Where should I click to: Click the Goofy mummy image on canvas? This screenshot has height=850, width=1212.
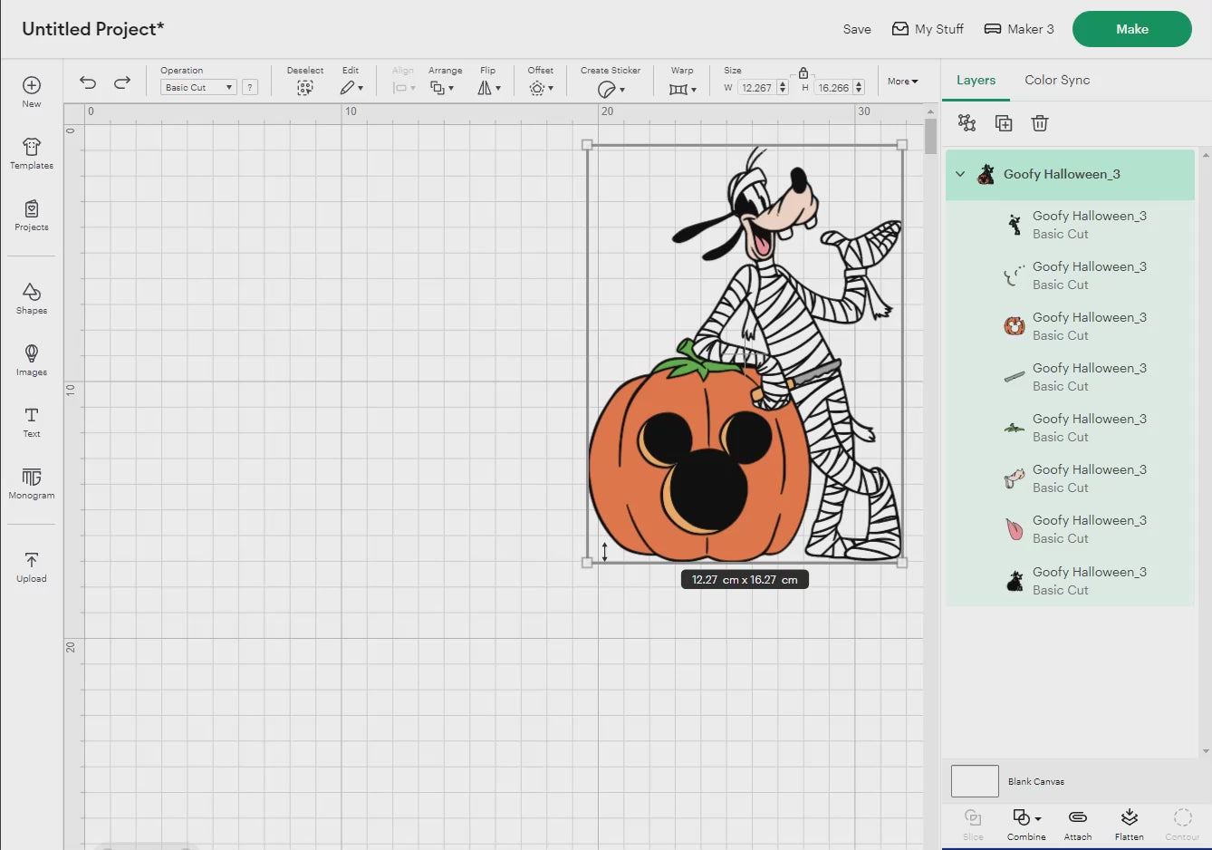[x=745, y=354]
